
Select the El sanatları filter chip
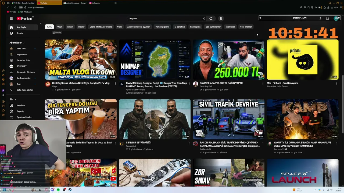click(180, 27)
